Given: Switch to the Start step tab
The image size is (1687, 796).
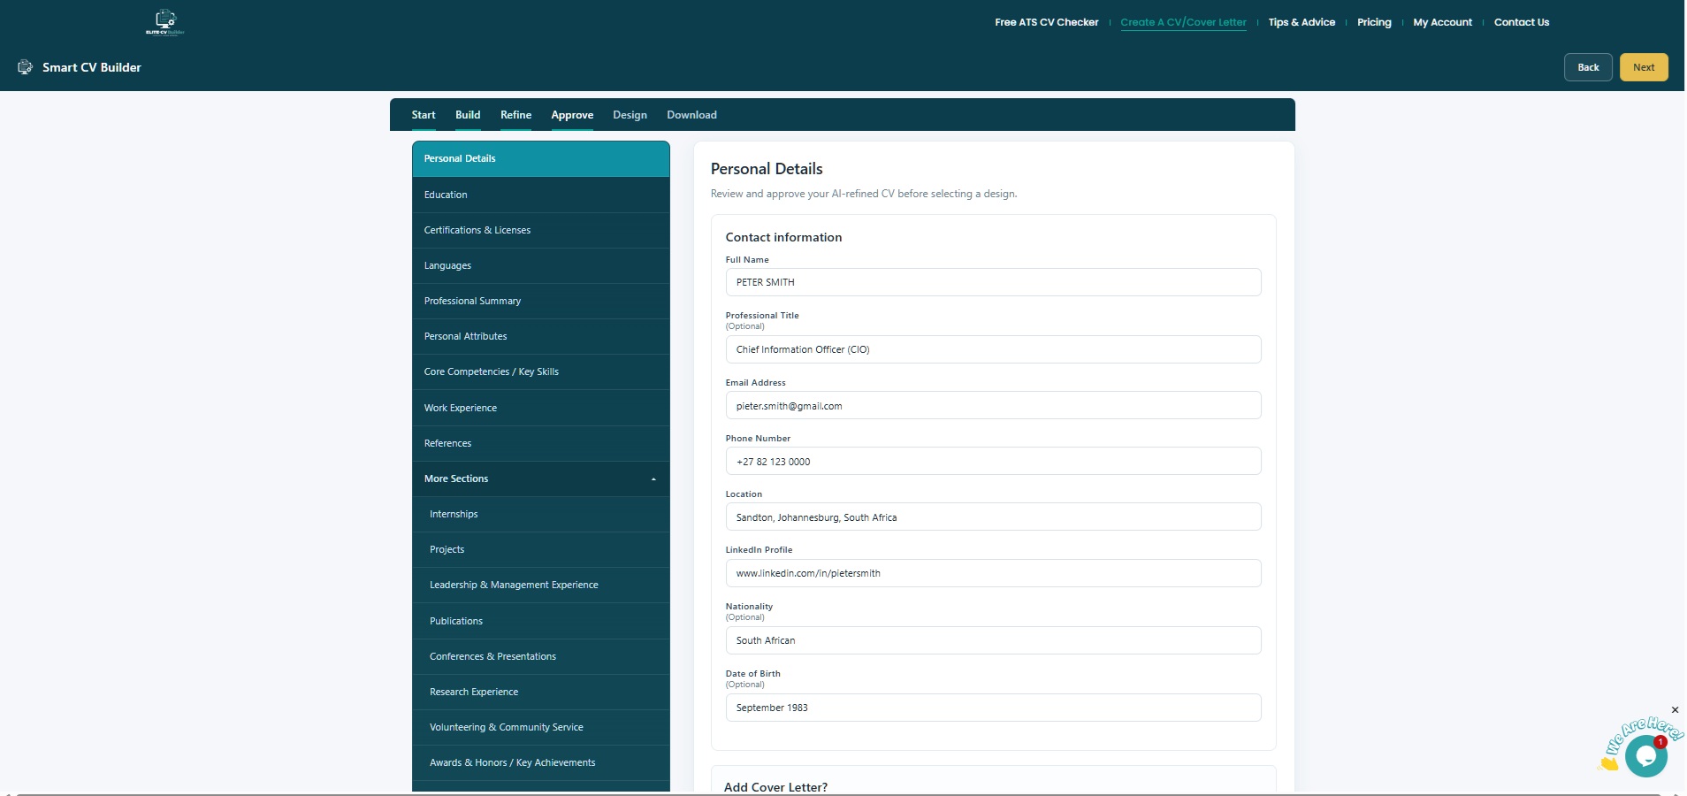Looking at the screenshot, I should pyautogui.click(x=424, y=115).
